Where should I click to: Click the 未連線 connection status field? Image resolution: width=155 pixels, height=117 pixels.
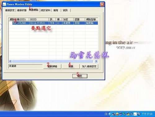pyautogui.click(x=25, y=66)
